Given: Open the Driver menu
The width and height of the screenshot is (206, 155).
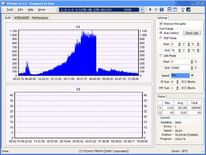Looking at the screenshot, I should pyautogui.click(x=42, y=9).
